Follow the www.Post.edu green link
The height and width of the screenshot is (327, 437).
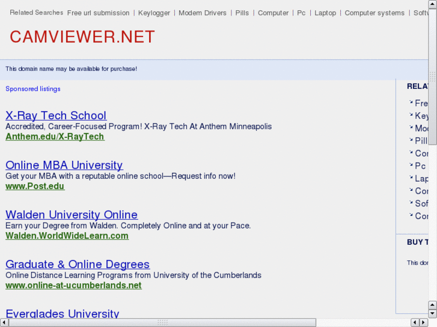[35, 186]
